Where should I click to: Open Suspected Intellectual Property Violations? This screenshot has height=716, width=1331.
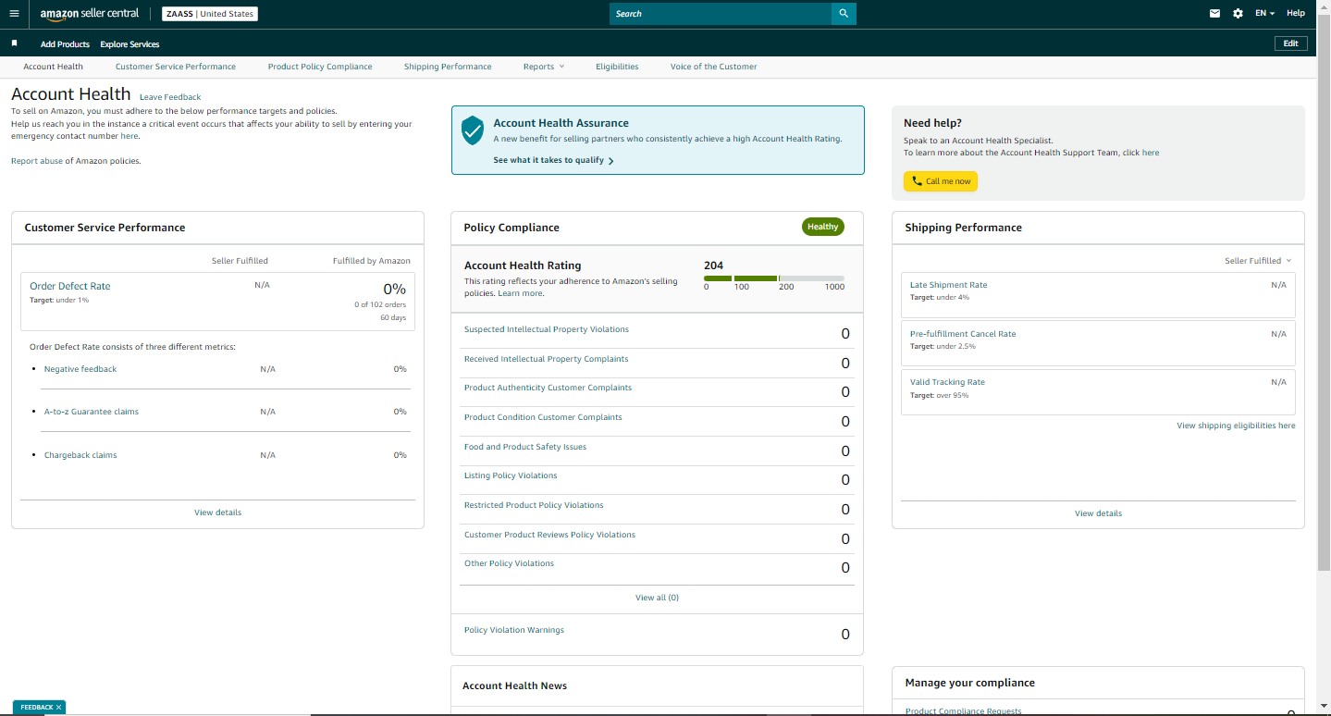click(x=547, y=329)
